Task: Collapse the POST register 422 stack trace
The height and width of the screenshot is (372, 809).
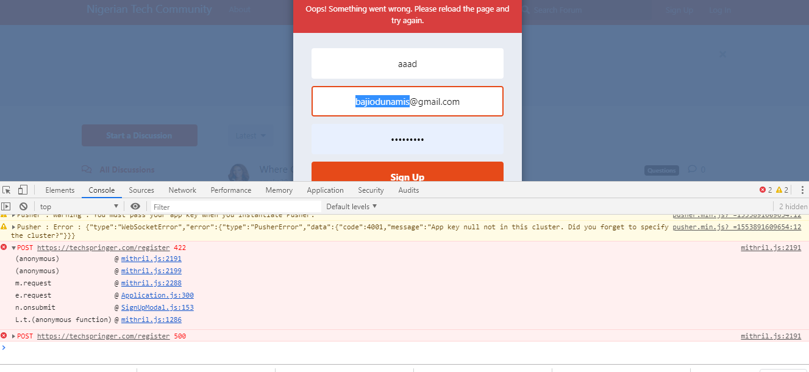Action: [13, 248]
